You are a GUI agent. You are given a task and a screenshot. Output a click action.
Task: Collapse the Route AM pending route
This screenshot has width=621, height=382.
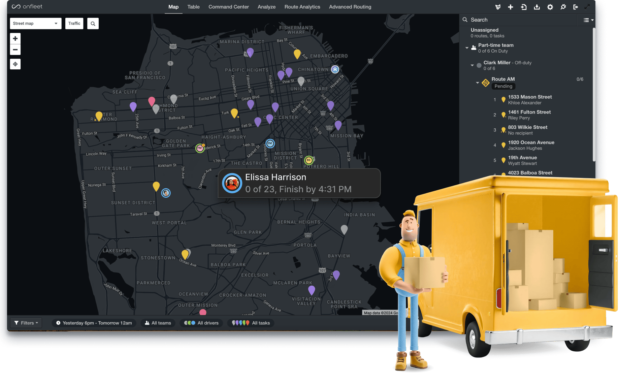pos(477,82)
